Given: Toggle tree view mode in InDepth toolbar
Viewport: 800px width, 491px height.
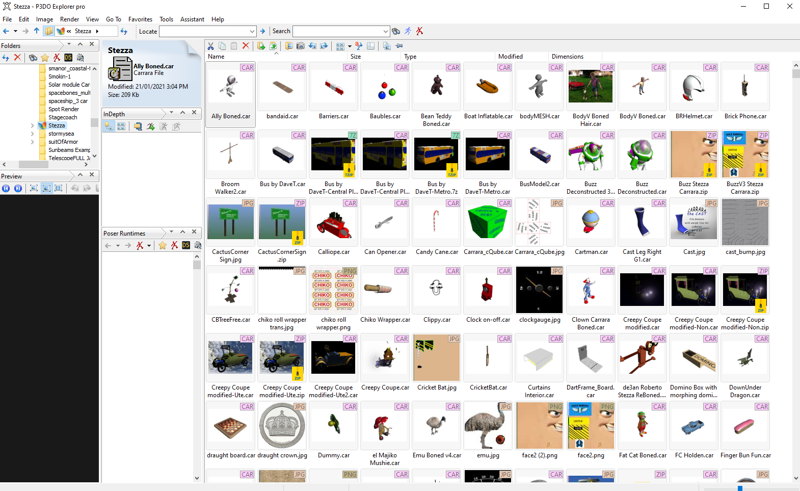Looking at the screenshot, I should tap(109, 126).
